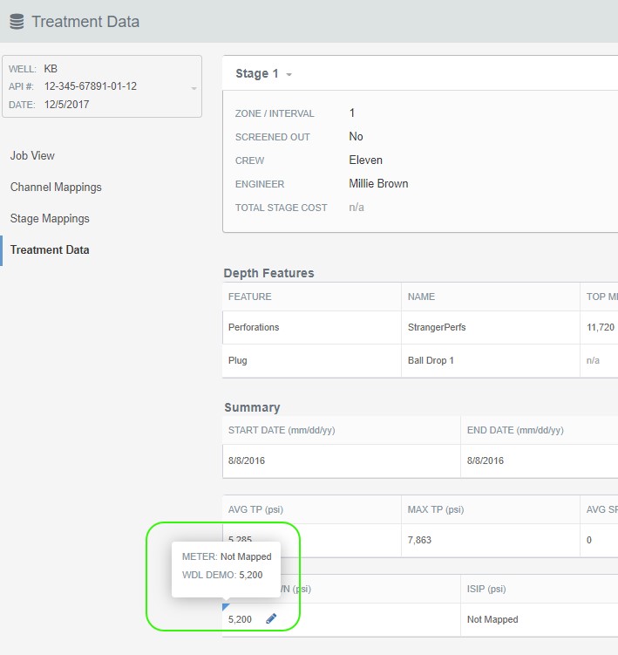Select Stage Mappings in the sidebar
The width and height of the screenshot is (618, 655).
(50, 218)
